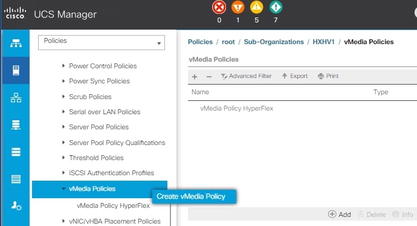Expand the iSCSI Authentication Profiles node
Viewport: 417px width, 226px height.
63,173
